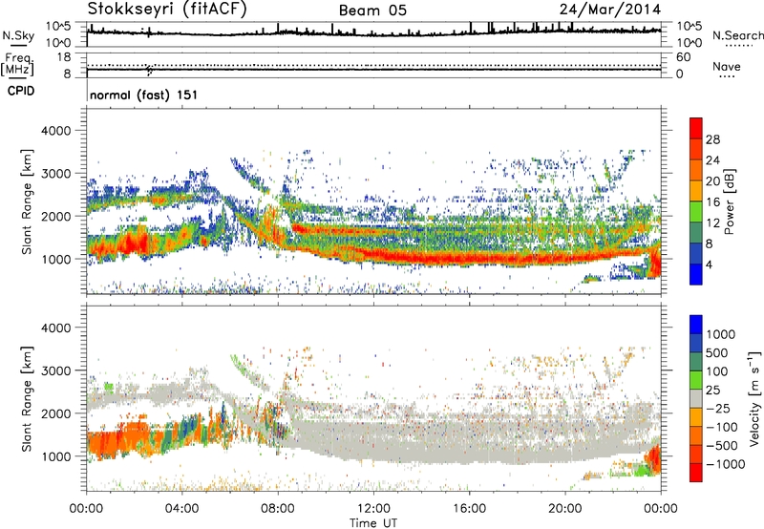Screen dimensions: 764x529
Task: Click the 'Stokkseyri (fitACF)' title text
Action: [167, 9]
